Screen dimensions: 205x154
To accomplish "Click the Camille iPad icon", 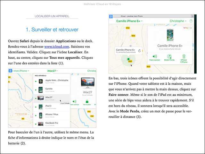I will (41, 90).
